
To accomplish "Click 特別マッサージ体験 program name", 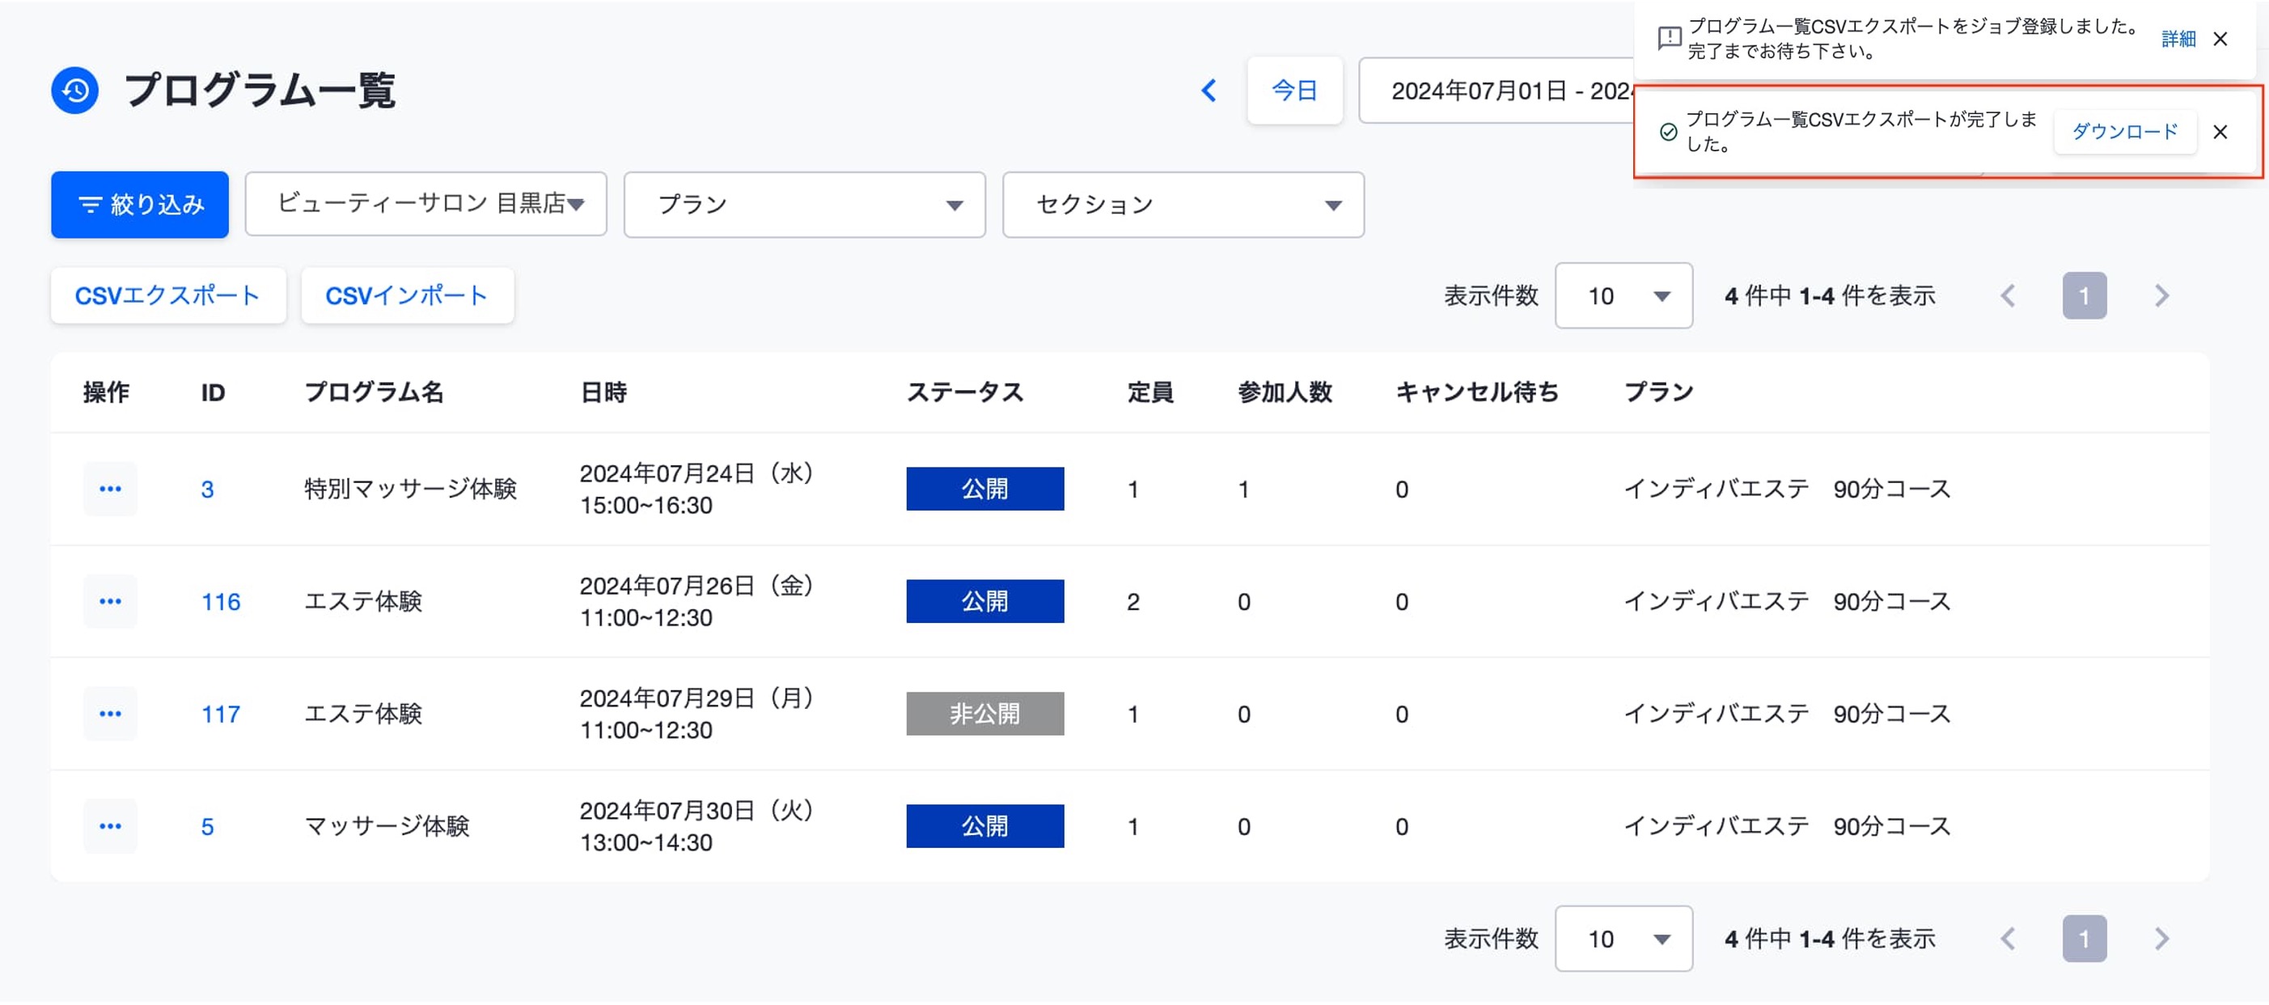I will [410, 490].
